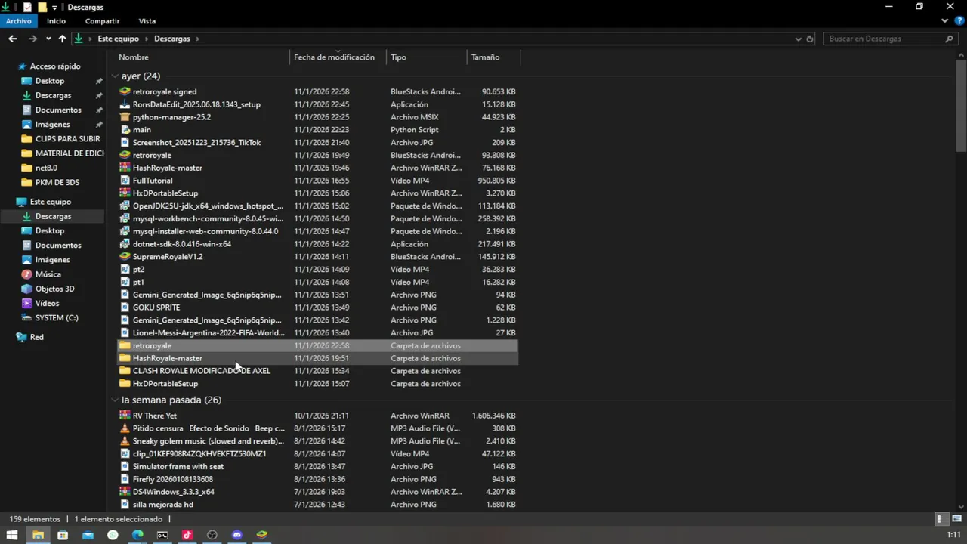This screenshot has height=544, width=967.
Task: Click the WinRAR icon of RV There Yet
Action: coord(125,416)
